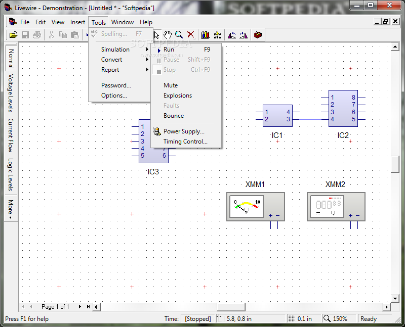405x327 pixels.
Task: Click the rotate left triangle icon
Action: [x=232, y=35]
